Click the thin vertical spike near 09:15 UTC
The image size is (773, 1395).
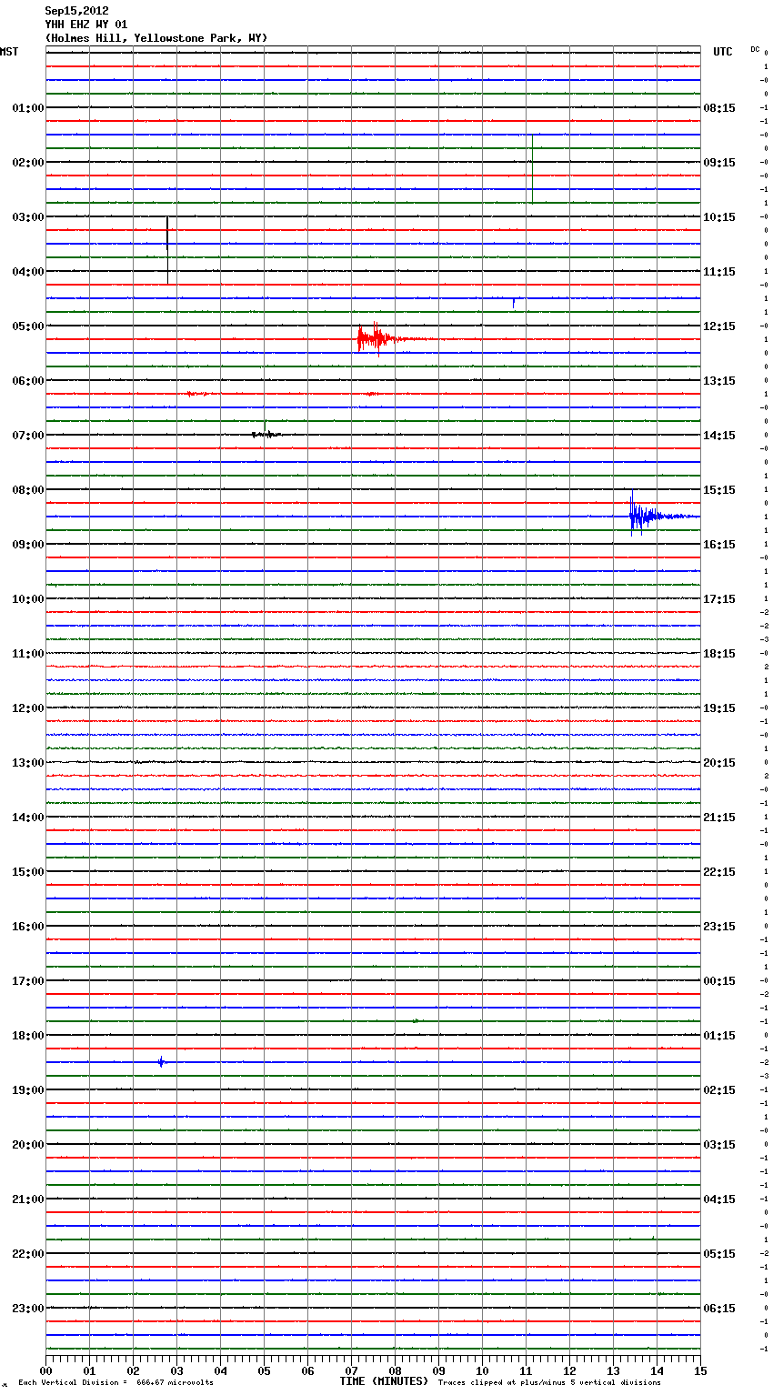(532, 168)
